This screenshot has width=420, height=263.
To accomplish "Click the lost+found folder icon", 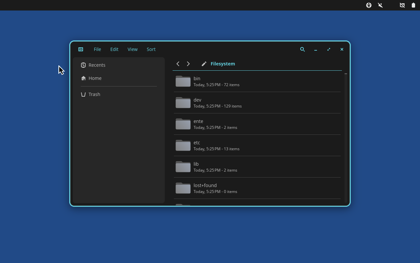I will coord(183,188).
